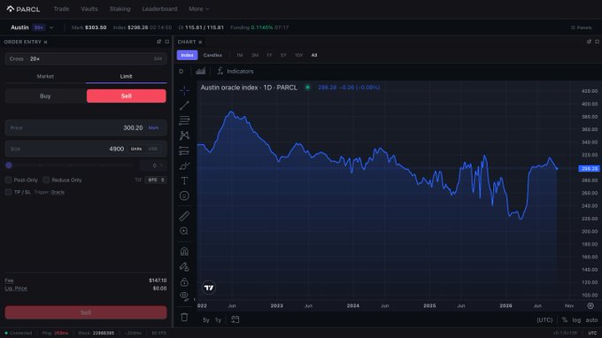Set the chart range to 1M

click(x=240, y=55)
